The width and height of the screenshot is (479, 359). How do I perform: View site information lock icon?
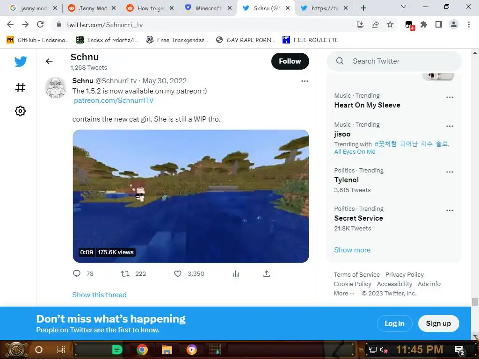coord(59,24)
